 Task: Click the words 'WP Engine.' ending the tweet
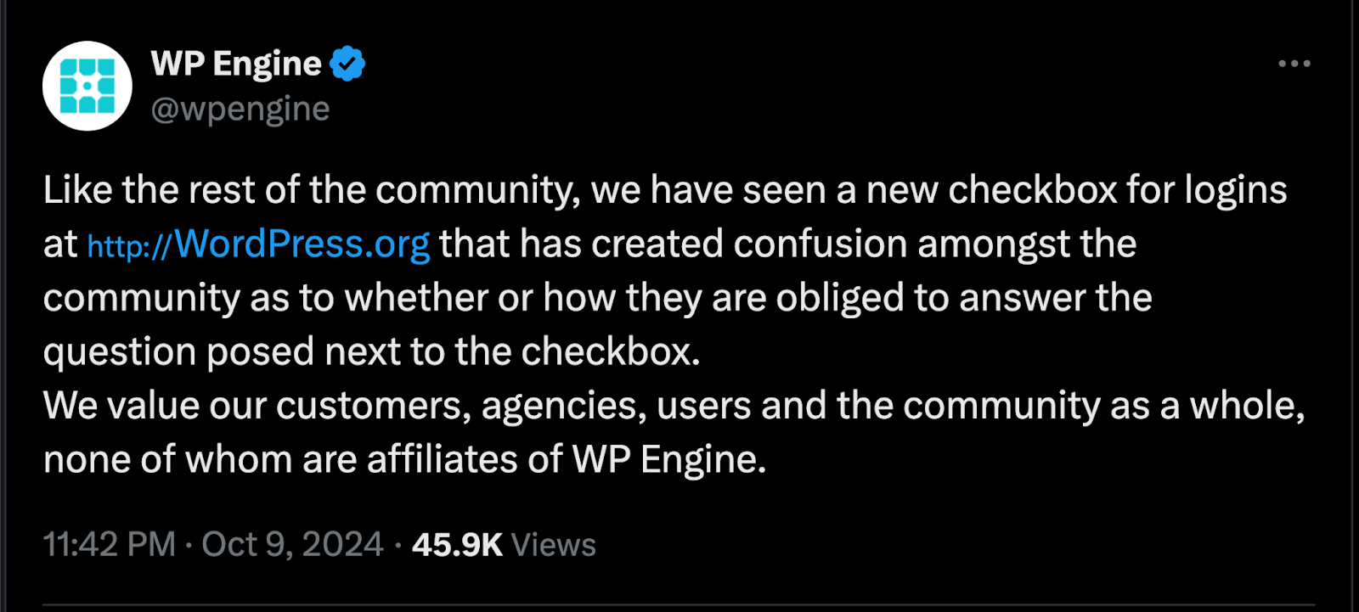(669, 459)
